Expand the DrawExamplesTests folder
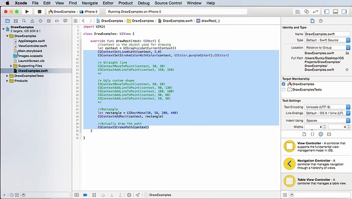352x199 pixels. (7, 76)
